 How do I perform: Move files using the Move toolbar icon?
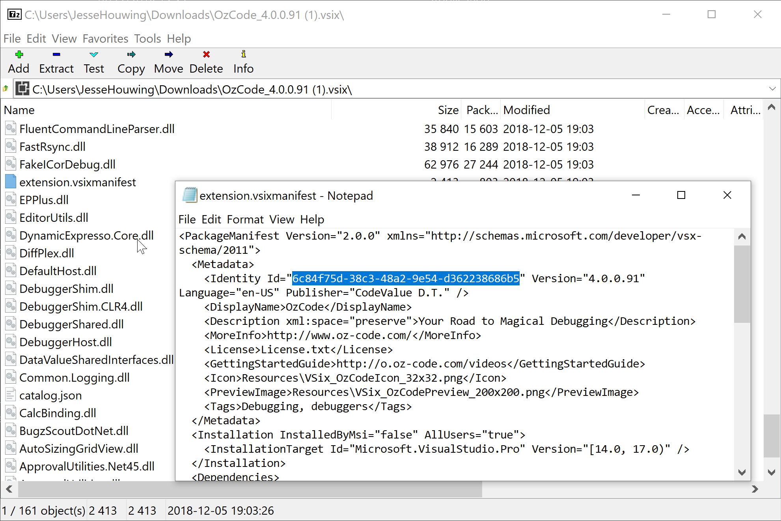tap(168, 62)
